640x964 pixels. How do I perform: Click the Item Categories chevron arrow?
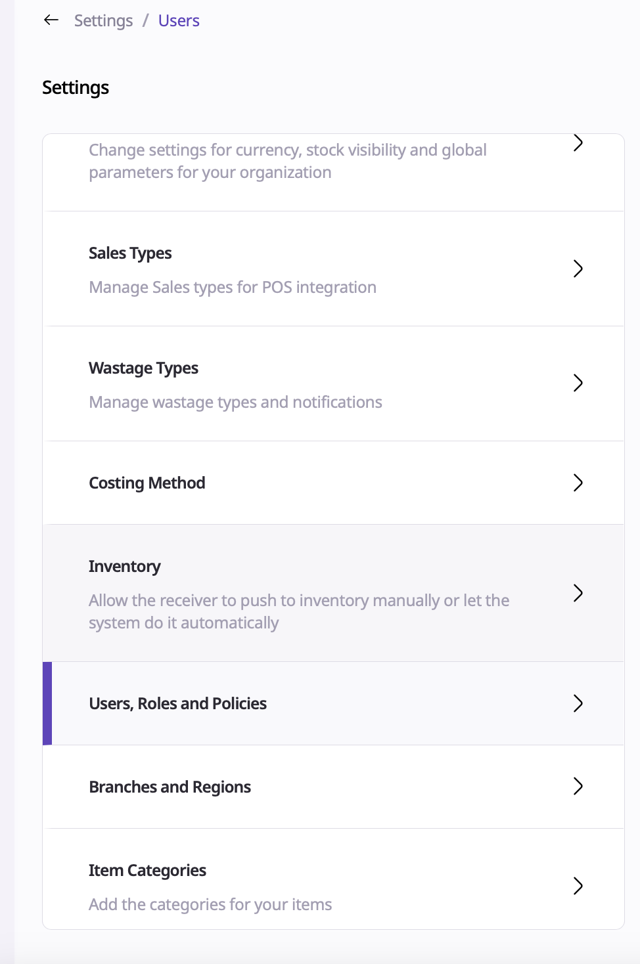coord(578,886)
